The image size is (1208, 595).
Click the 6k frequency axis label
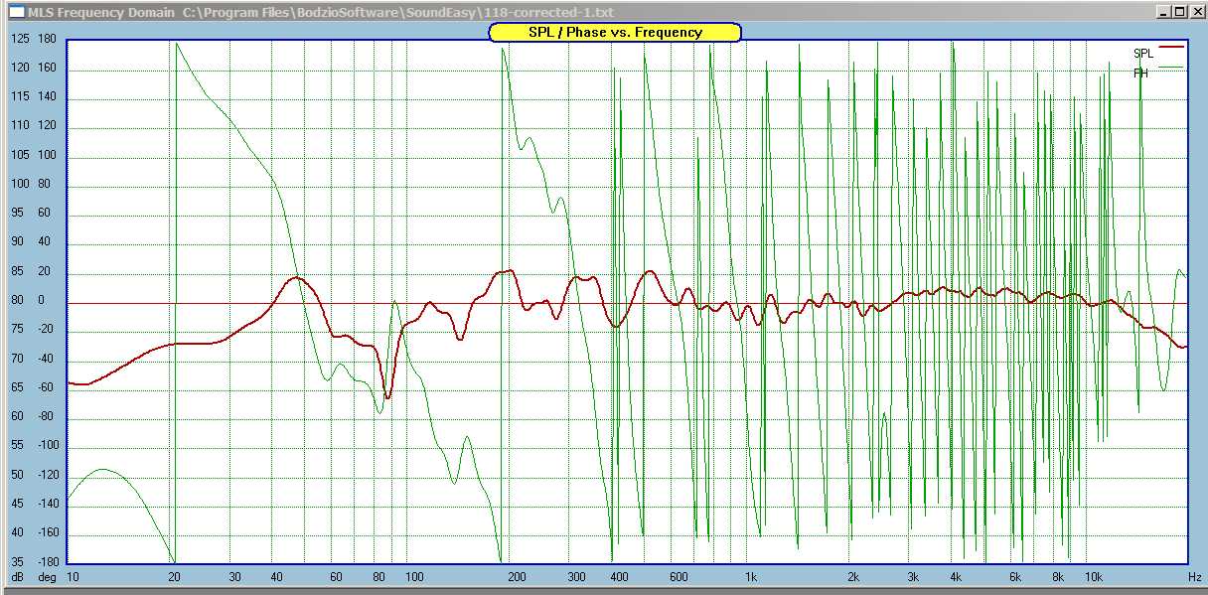pyautogui.click(x=1015, y=576)
